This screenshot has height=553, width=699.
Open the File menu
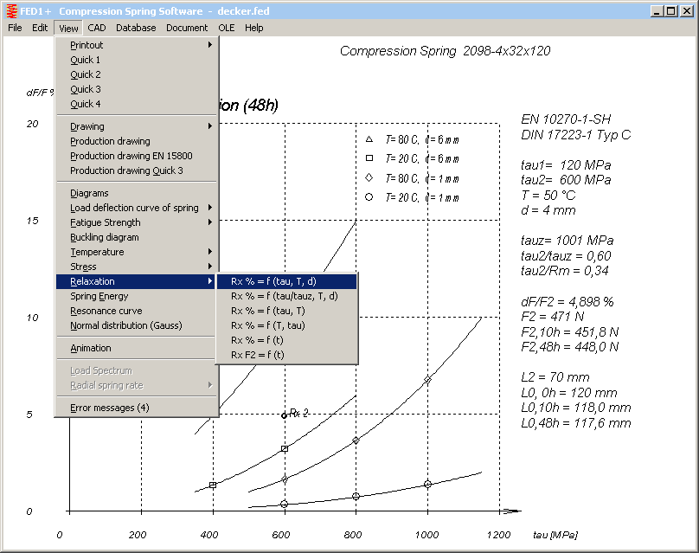[15, 28]
